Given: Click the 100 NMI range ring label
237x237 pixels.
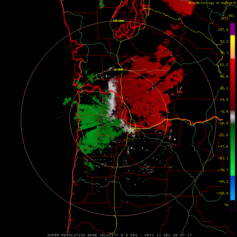Looking at the screenshot, I should coord(118,21).
